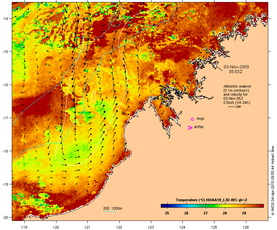Click the 'drifter' legend label

coord(199,127)
